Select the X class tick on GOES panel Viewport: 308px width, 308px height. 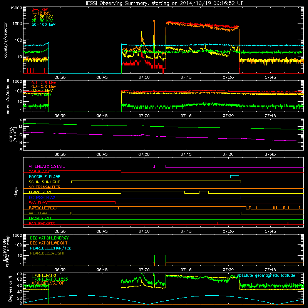[x=21, y=120]
